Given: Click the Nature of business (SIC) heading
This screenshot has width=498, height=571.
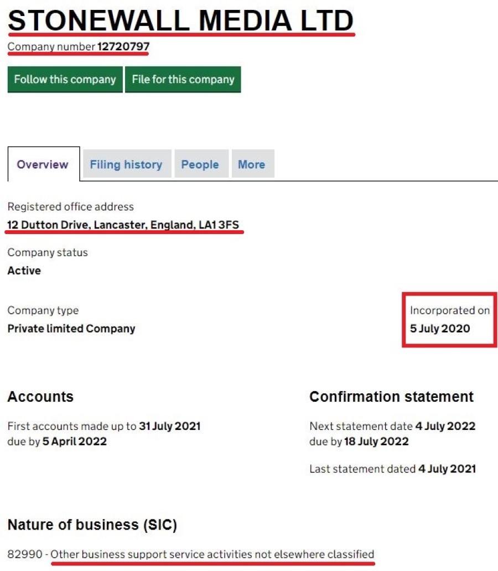Looking at the screenshot, I should click(92, 525).
